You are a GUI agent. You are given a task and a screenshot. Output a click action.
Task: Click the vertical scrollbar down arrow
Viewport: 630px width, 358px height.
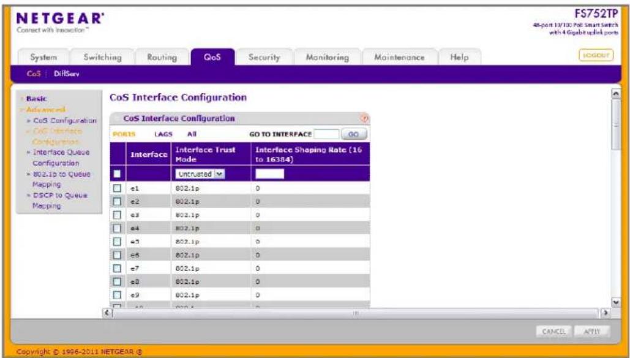(615, 302)
